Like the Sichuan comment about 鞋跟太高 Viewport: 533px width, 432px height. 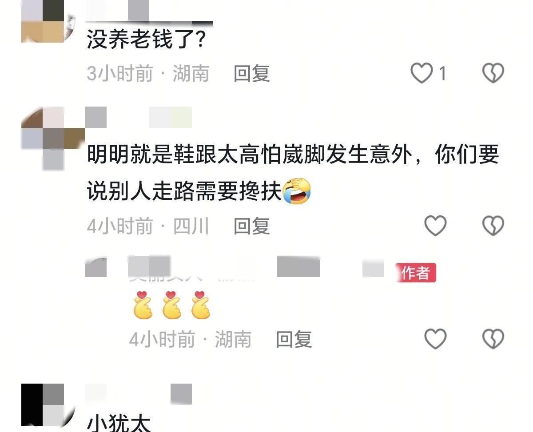[435, 226]
